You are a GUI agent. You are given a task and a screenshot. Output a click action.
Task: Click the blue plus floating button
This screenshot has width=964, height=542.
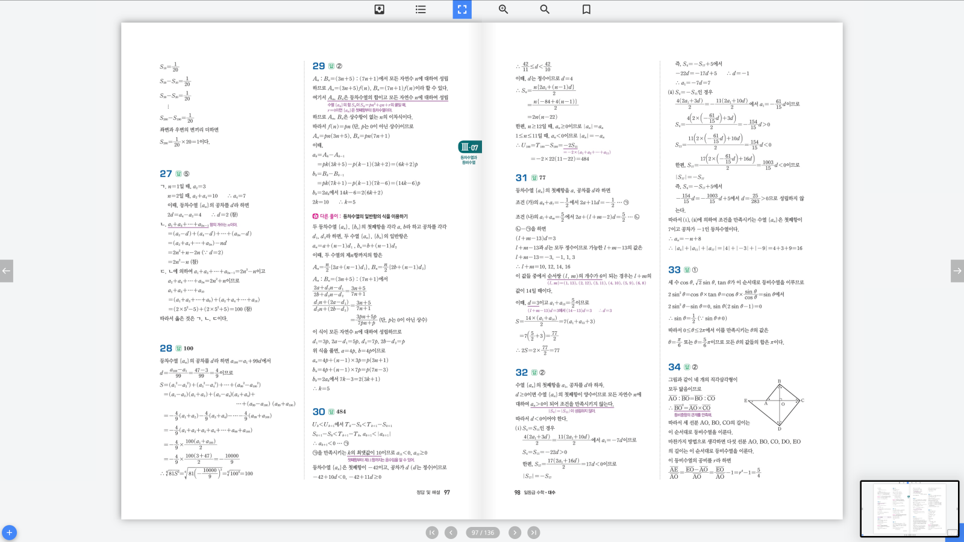click(9, 532)
